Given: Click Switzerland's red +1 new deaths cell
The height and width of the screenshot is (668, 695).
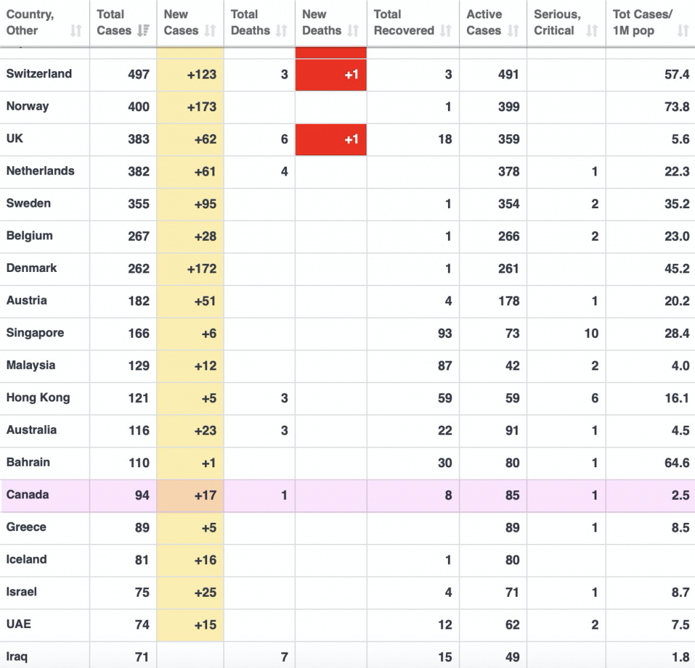Looking at the screenshot, I should tap(331, 75).
